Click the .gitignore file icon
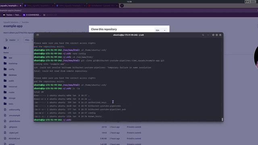The image size is (258, 145). (5, 127)
